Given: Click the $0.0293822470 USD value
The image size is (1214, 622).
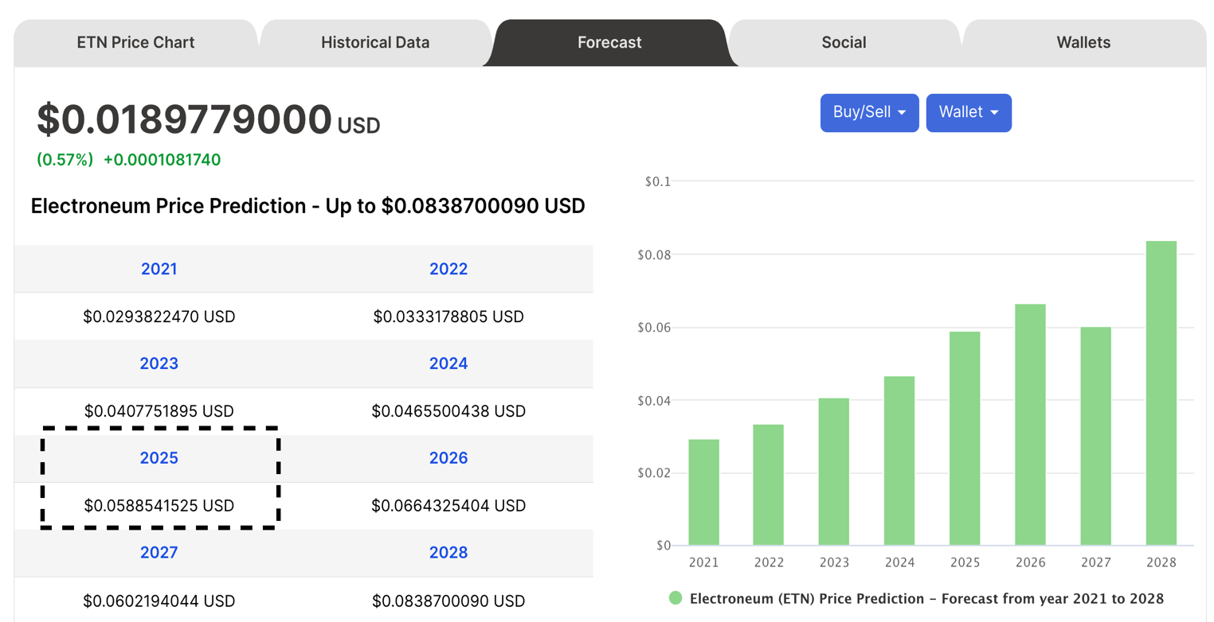Looking at the screenshot, I should click(x=159, y=317).
